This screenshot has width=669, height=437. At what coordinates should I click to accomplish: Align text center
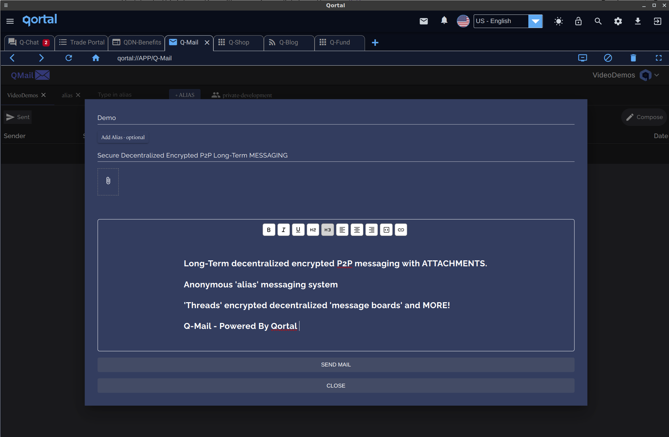pyautogui.click(x=357, y=230)
